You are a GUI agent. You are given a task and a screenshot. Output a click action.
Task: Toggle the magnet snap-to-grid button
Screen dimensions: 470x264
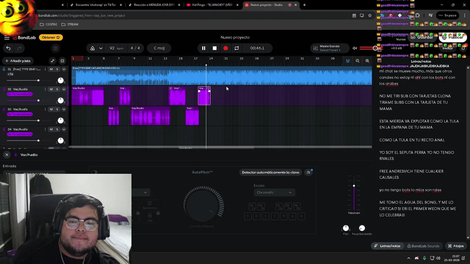click(348, 61)
